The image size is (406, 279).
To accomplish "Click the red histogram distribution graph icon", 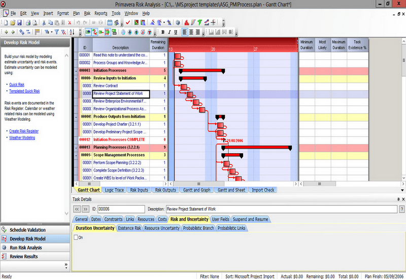I will pyautogui.click(x=187, y=23).
